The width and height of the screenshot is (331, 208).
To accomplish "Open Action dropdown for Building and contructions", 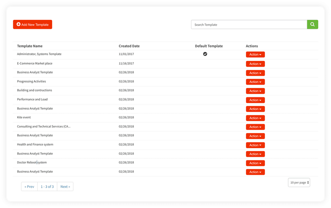I will 255,91.
